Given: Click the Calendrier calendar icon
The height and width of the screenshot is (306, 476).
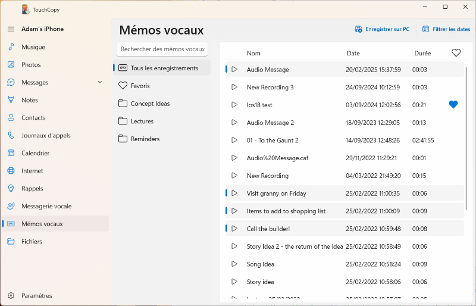Looking at the screenshot, I should 11,153.
